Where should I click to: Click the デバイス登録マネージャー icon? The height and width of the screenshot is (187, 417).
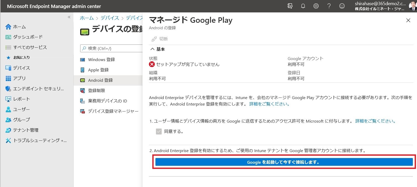(x=83, y=111)
